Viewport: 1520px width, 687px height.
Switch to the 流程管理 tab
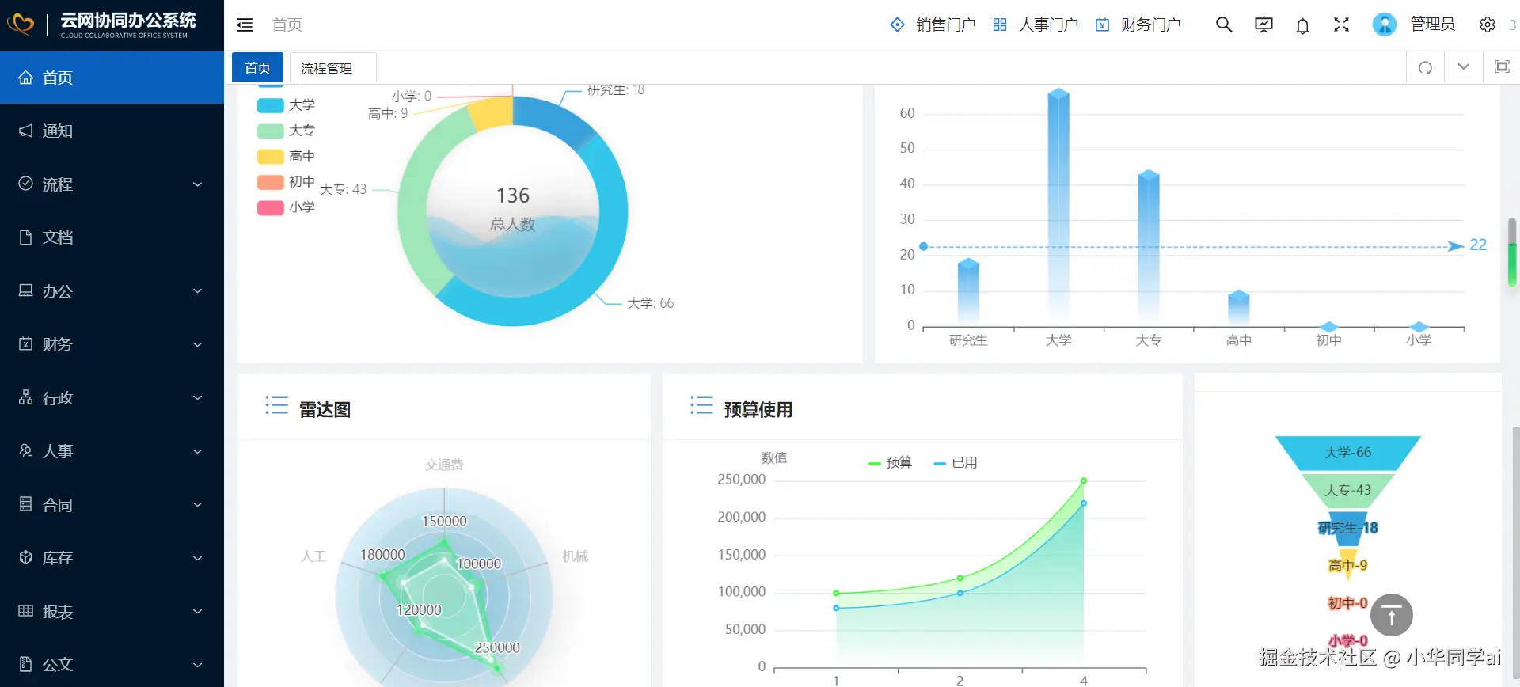(332, 68)
